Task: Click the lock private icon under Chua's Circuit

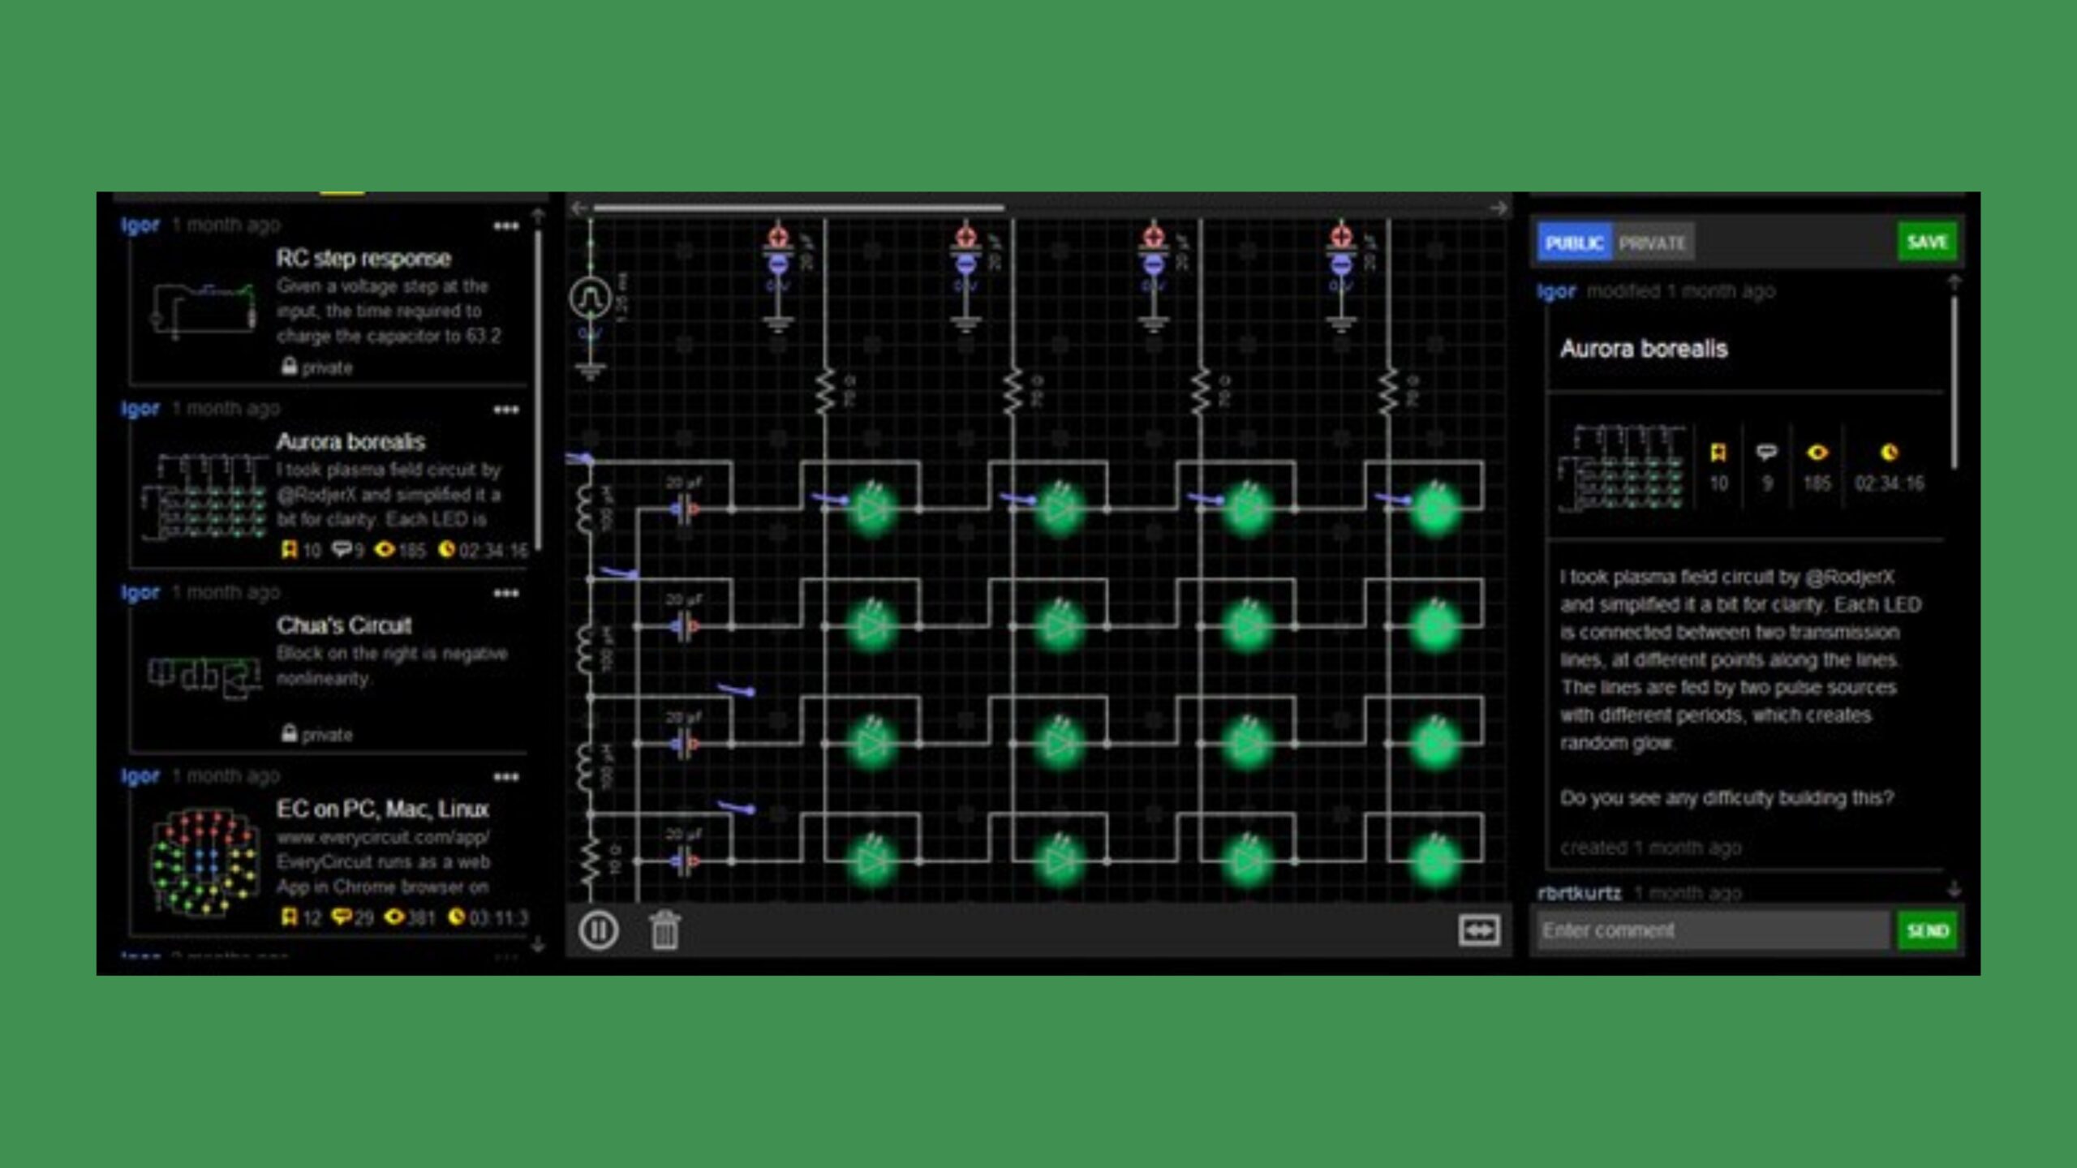Action: click(289, 733)
